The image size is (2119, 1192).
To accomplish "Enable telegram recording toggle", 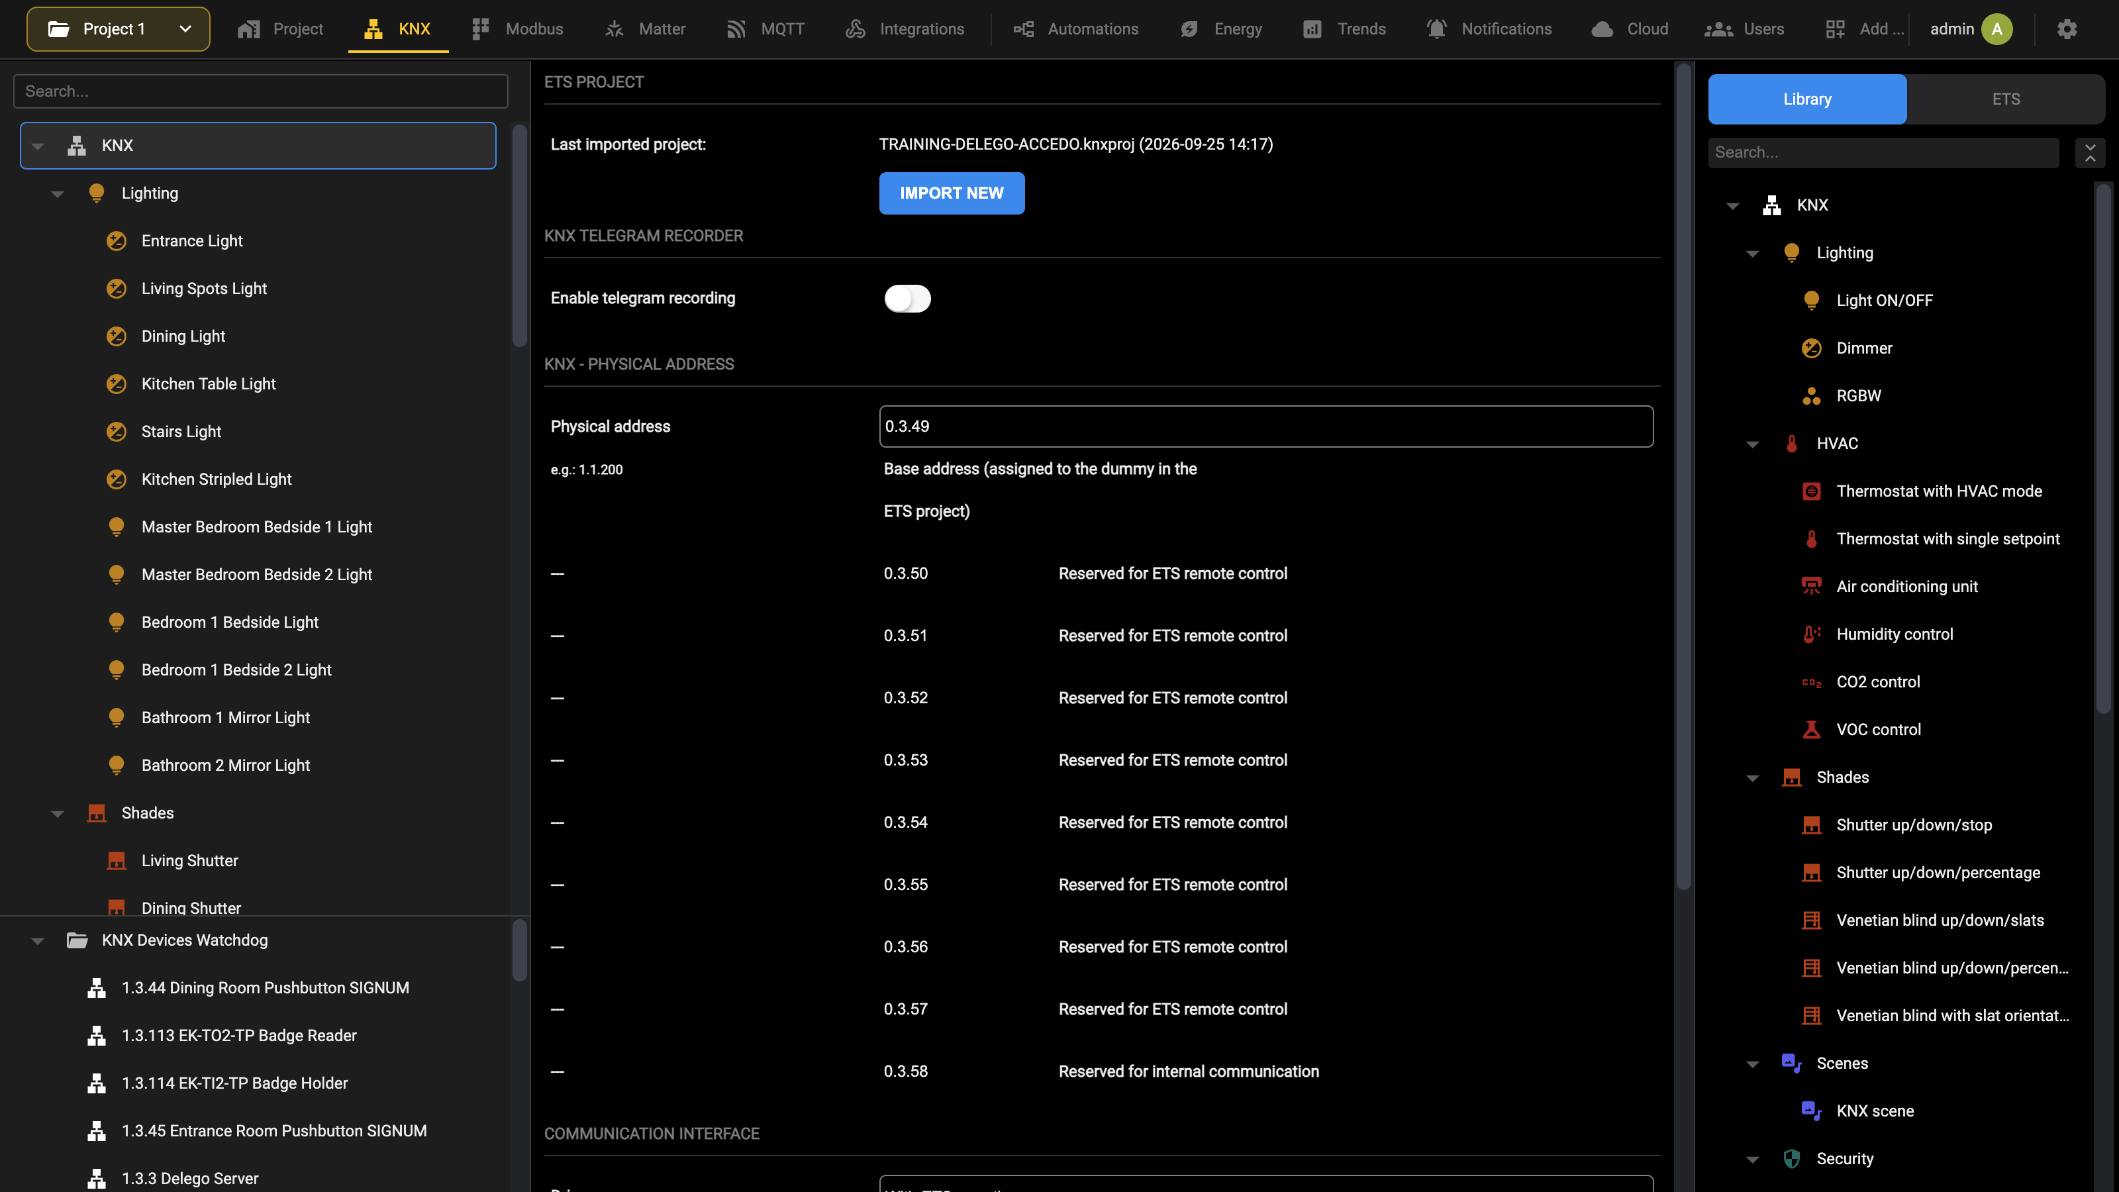I will point(907,299).
